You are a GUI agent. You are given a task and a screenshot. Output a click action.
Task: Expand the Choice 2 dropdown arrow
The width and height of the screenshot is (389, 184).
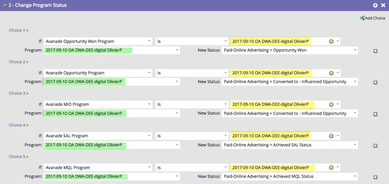27,62
